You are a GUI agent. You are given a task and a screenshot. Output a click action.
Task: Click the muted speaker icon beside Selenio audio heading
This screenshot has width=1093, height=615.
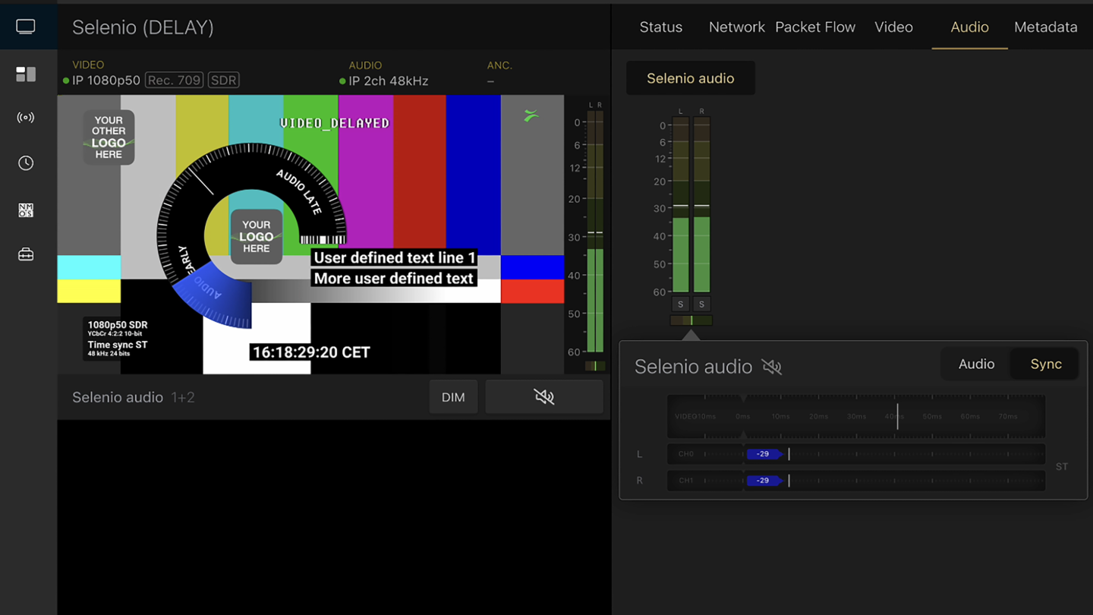coord(772,367)
